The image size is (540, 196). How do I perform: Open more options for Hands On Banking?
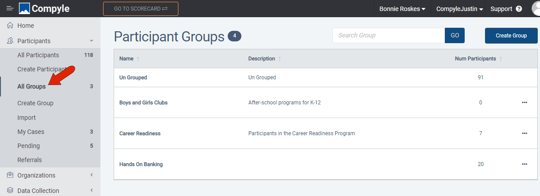524,164
